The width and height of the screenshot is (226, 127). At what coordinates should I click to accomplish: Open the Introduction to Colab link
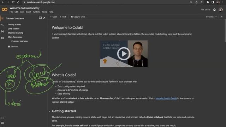pos(166,98)
